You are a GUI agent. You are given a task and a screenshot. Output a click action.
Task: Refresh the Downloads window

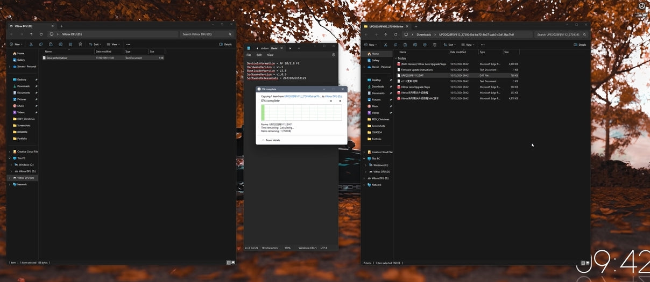click(395, 34)
